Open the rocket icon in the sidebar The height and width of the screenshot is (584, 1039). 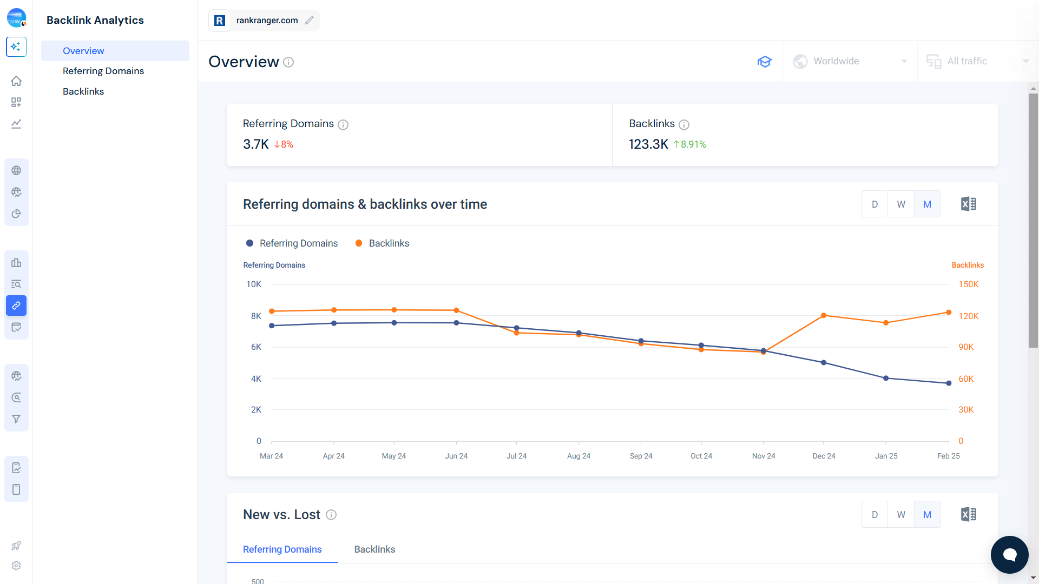[16, 546]
